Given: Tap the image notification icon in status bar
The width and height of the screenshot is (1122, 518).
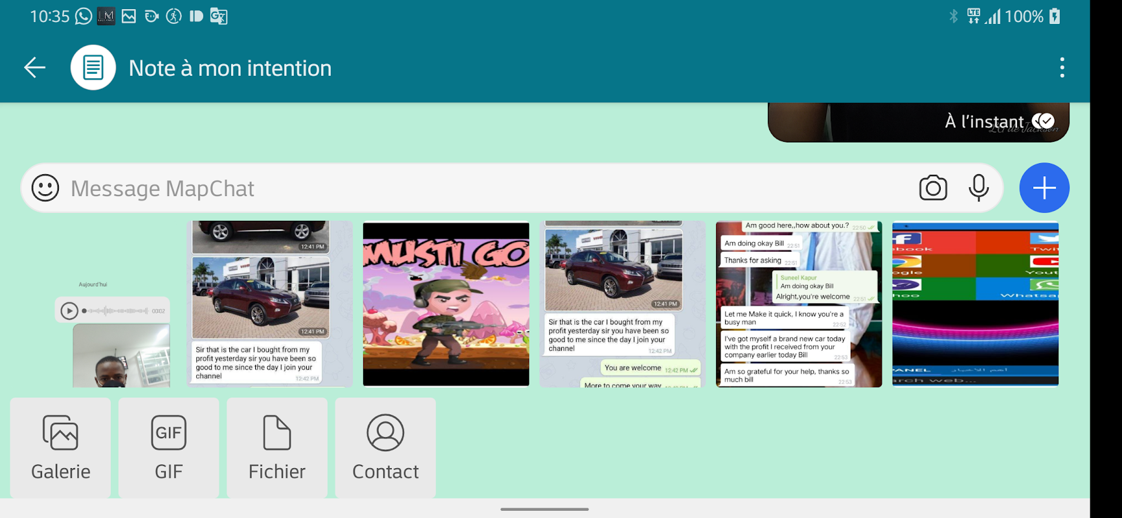Looking at the screenshot, I should (x=129, y=16).
